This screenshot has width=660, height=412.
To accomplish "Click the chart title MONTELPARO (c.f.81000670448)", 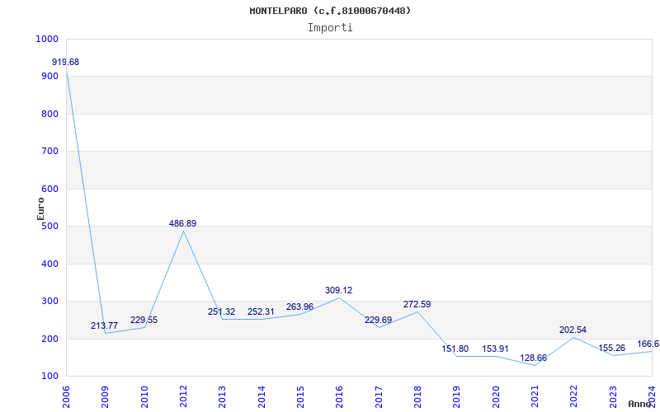I will click(330, 11).
